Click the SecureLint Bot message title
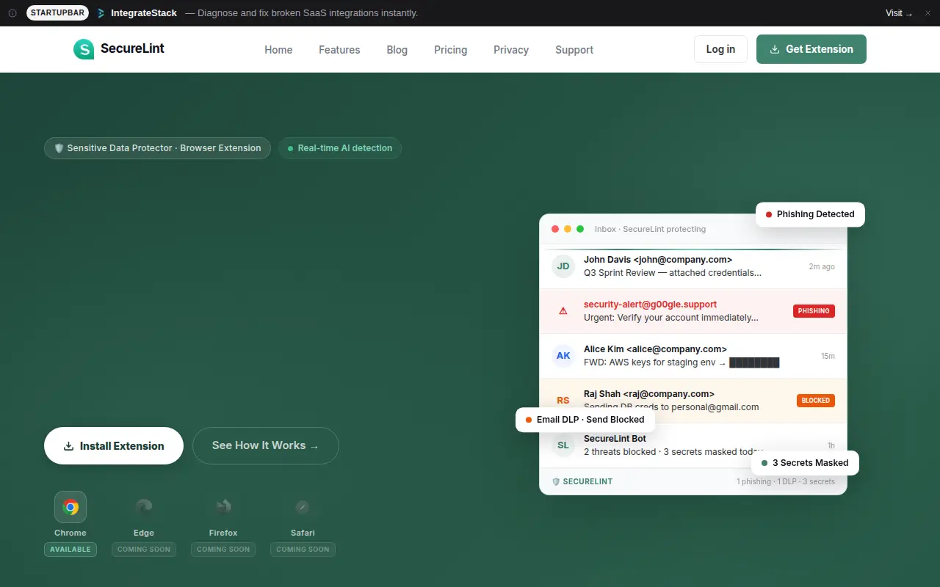Viewport: 940px width, 587px height. (x=615, y=439)
